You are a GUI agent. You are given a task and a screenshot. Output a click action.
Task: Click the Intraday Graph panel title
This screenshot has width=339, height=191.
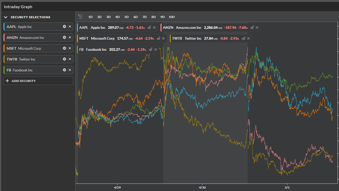18,7
